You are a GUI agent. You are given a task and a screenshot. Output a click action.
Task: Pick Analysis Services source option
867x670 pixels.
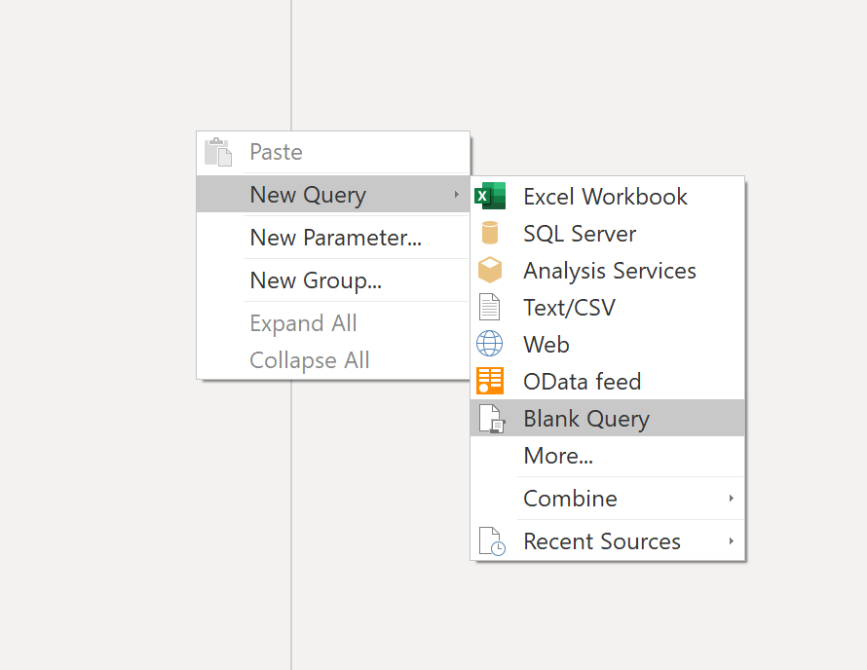(x=607, y=271)
